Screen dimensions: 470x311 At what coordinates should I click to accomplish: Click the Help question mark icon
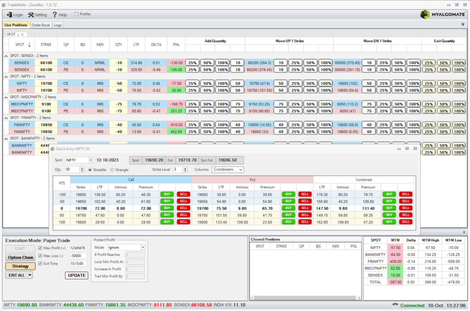(54, 14)
